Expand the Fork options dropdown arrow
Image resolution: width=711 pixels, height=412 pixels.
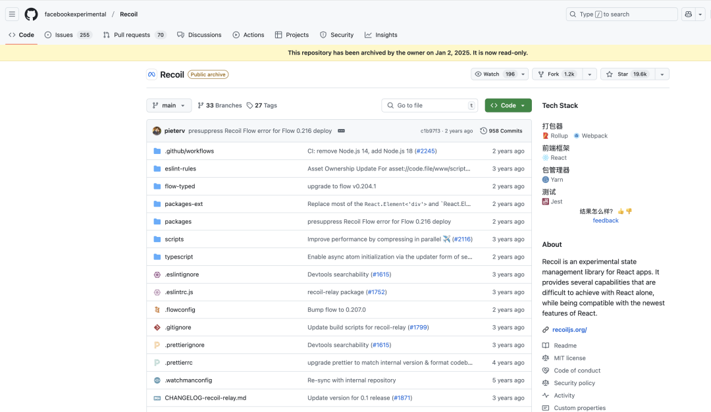pos(589,74)
